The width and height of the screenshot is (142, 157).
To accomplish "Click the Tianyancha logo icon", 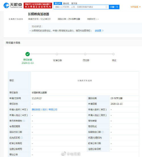I will [x=6, y=5].
